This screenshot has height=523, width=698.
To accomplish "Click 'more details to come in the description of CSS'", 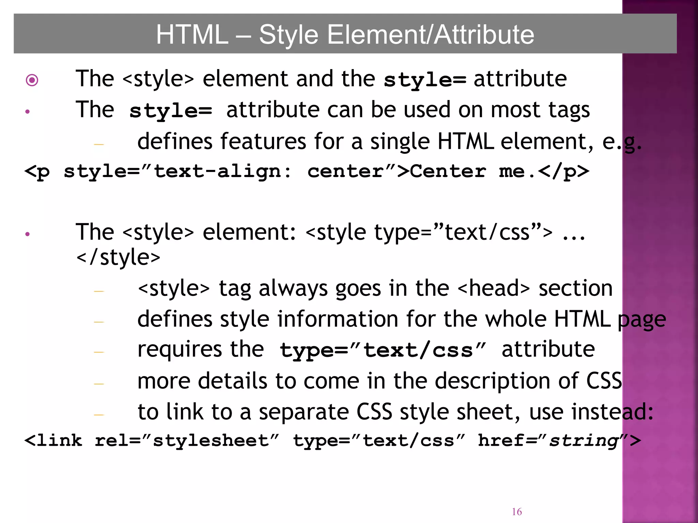I will pyautogui.click(x=380, y=381).
